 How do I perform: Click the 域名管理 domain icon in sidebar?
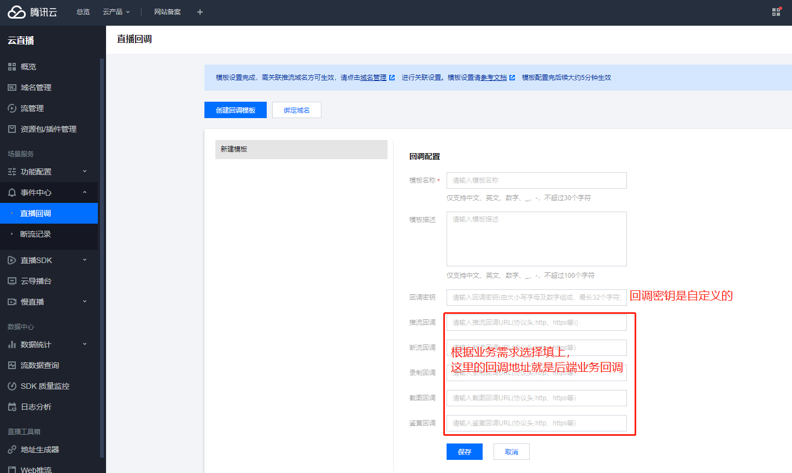click(x=12, y=87)
